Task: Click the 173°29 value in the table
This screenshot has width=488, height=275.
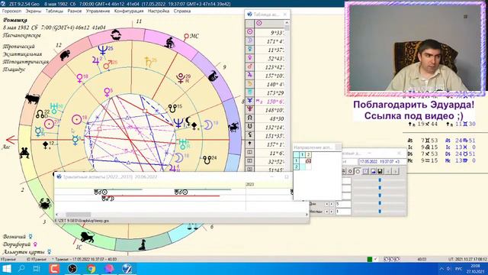Action: pyautogui.click(x=275, y=93)
